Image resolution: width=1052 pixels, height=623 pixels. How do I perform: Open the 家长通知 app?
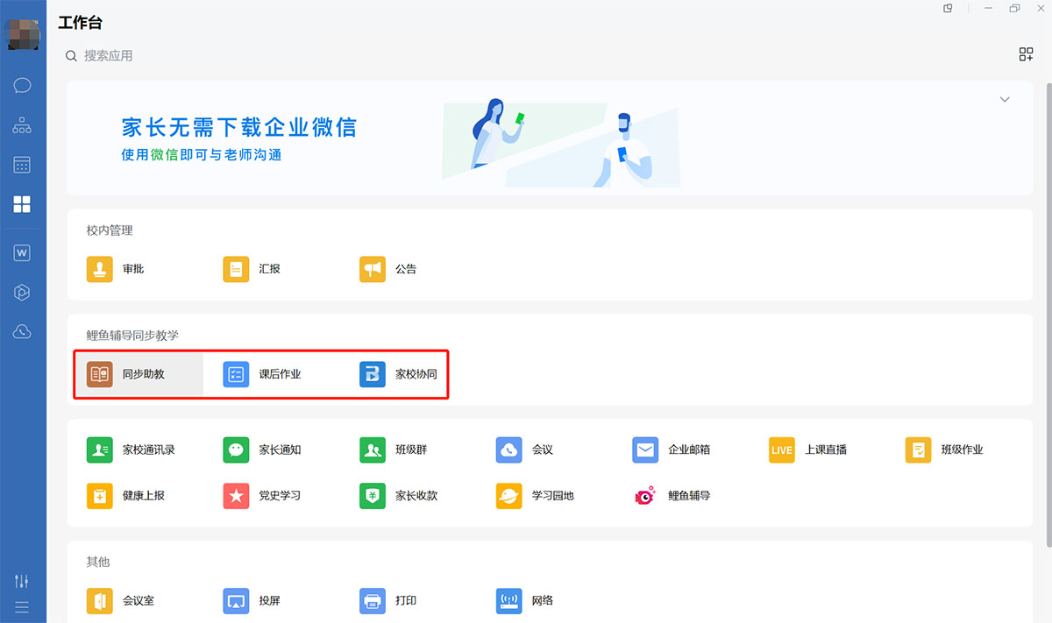[x=262, y=450]
